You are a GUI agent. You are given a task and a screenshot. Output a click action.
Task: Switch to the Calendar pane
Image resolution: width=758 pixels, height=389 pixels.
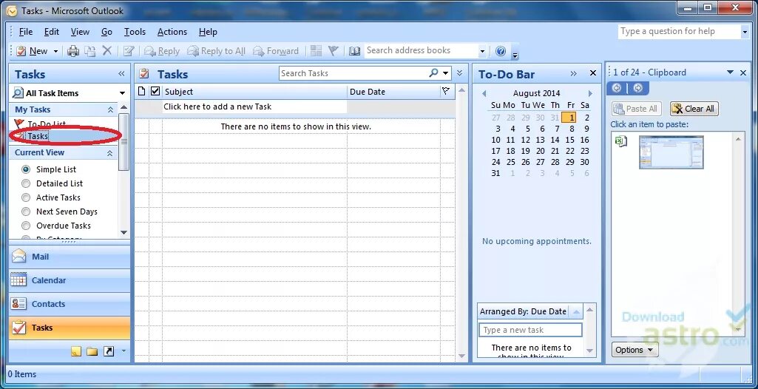click(x=70, y=280)
